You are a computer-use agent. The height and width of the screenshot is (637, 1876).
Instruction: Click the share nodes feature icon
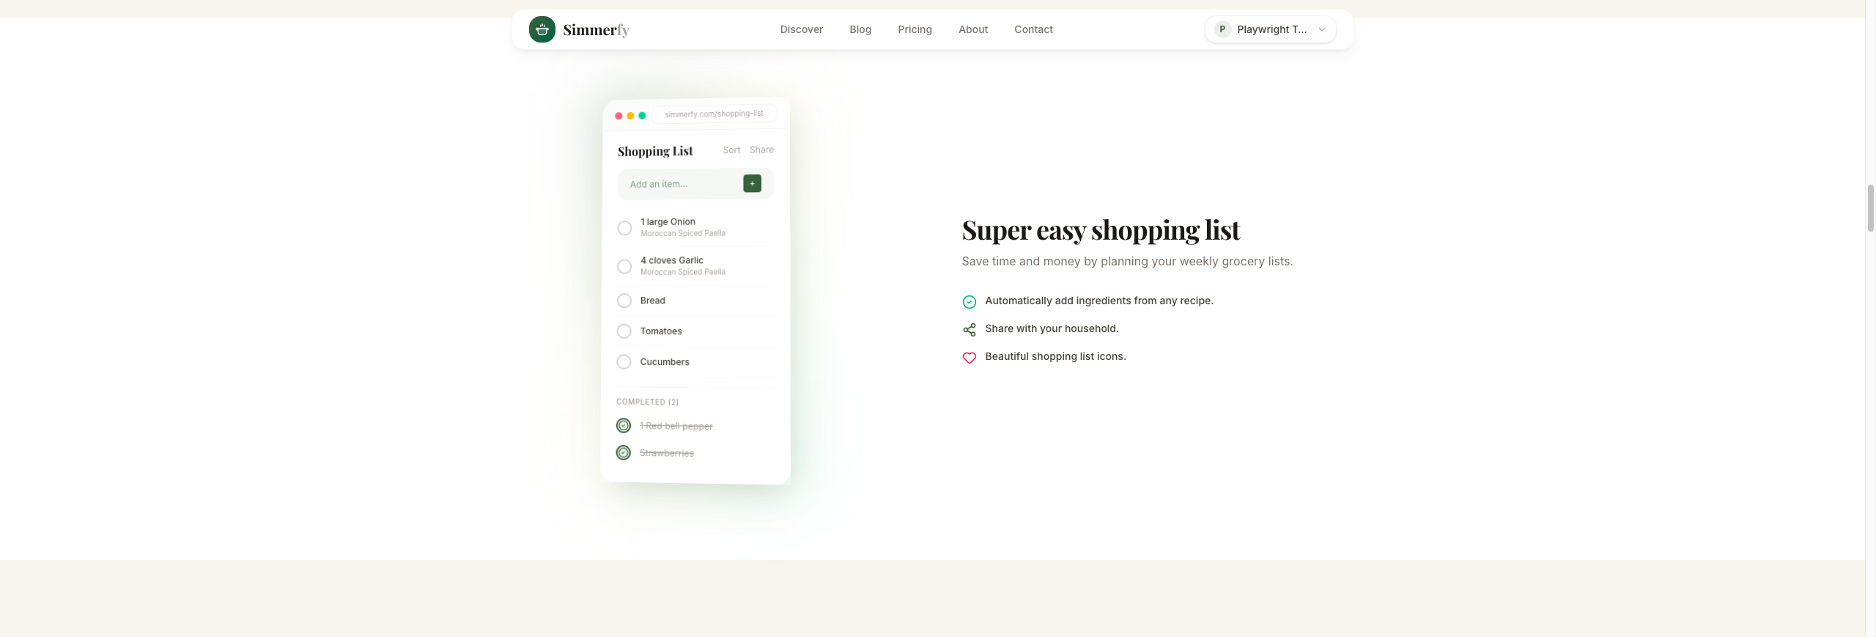pos(969,330)
